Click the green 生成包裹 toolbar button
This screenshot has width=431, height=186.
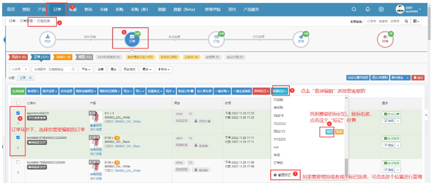pos(18,91)
